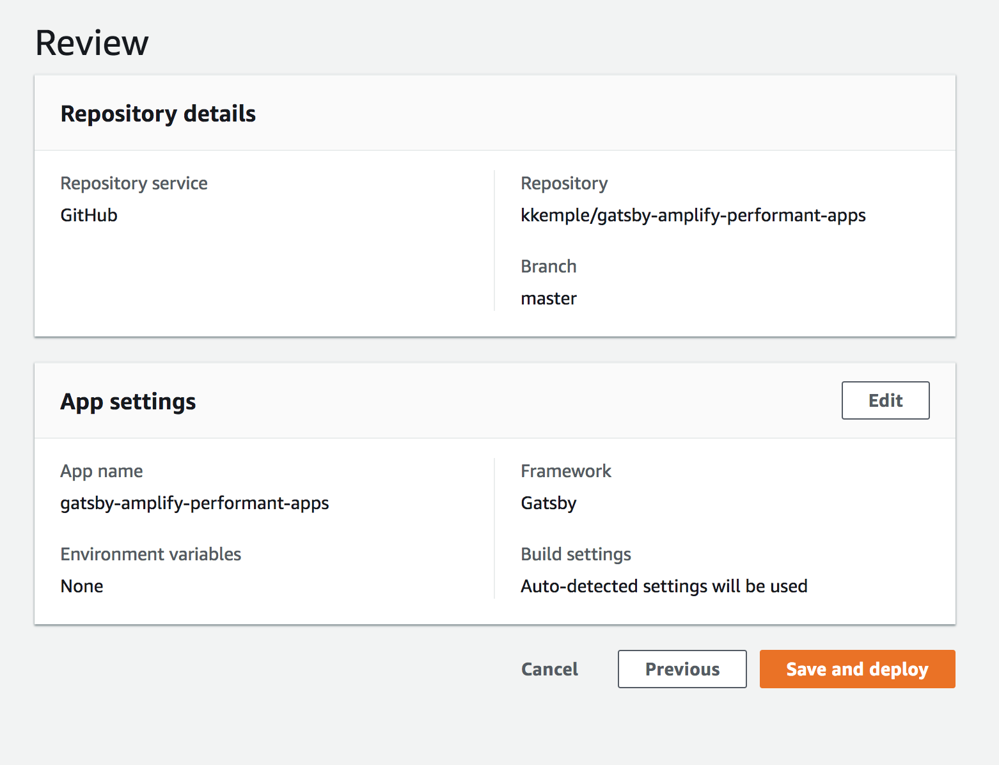The width and height of the screenshot is (999, 765).
Task: Click the Auto-detected settings will be used text
Action: [x=664, y=586]
